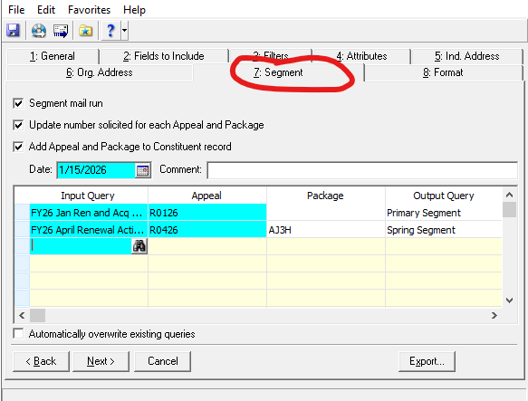Click the grid's vertical scrollbar up arrow
Viewport: 528px width, 401px height.
tap(510, 195)
